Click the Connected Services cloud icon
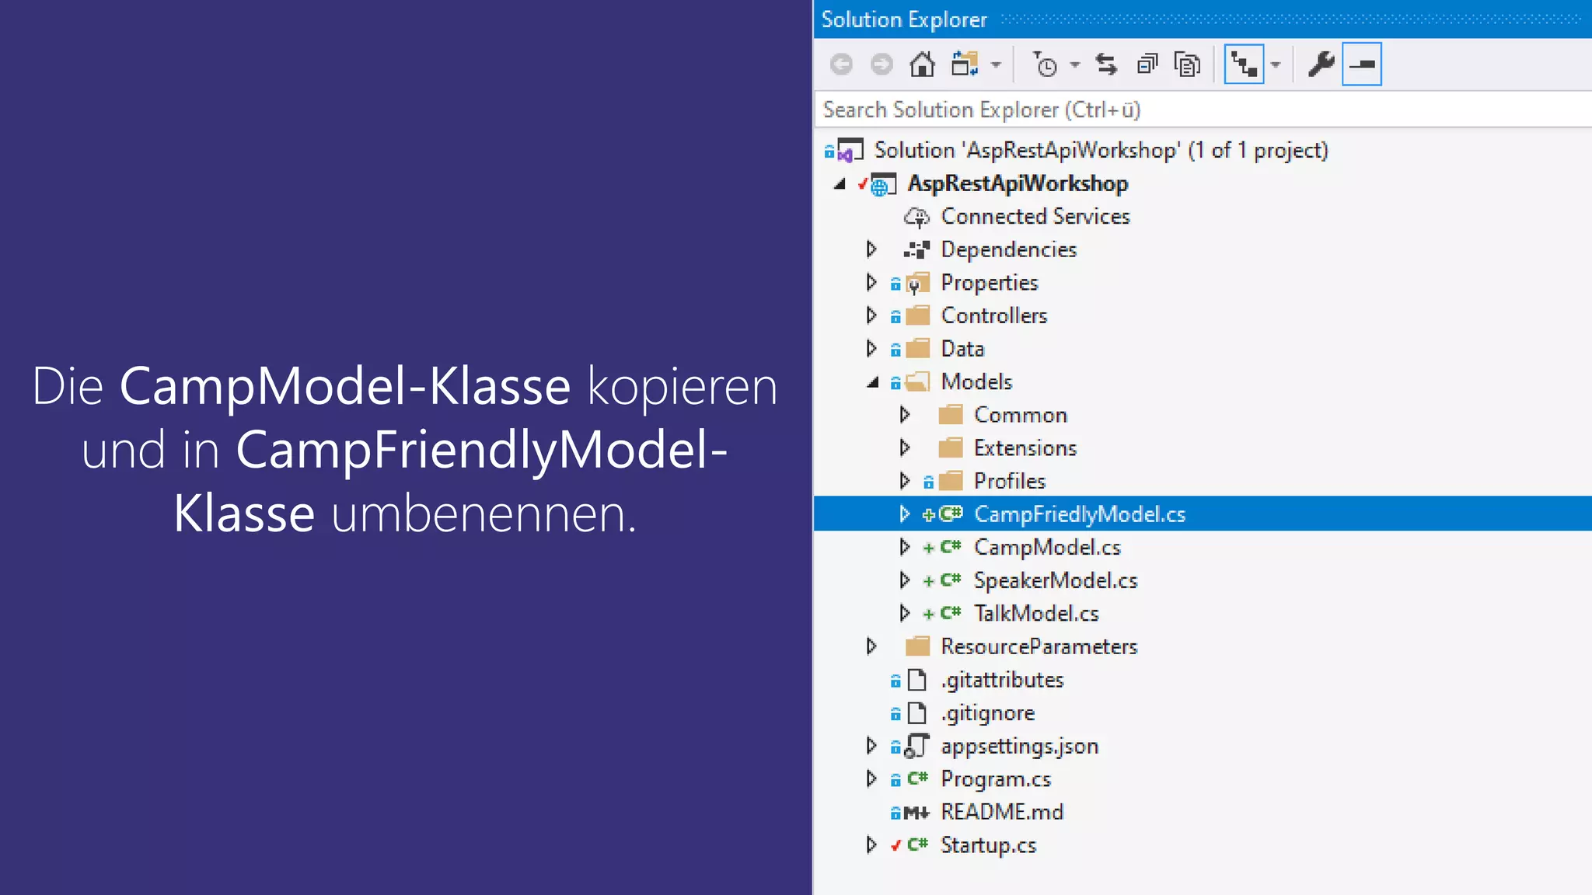 point(917,218)
